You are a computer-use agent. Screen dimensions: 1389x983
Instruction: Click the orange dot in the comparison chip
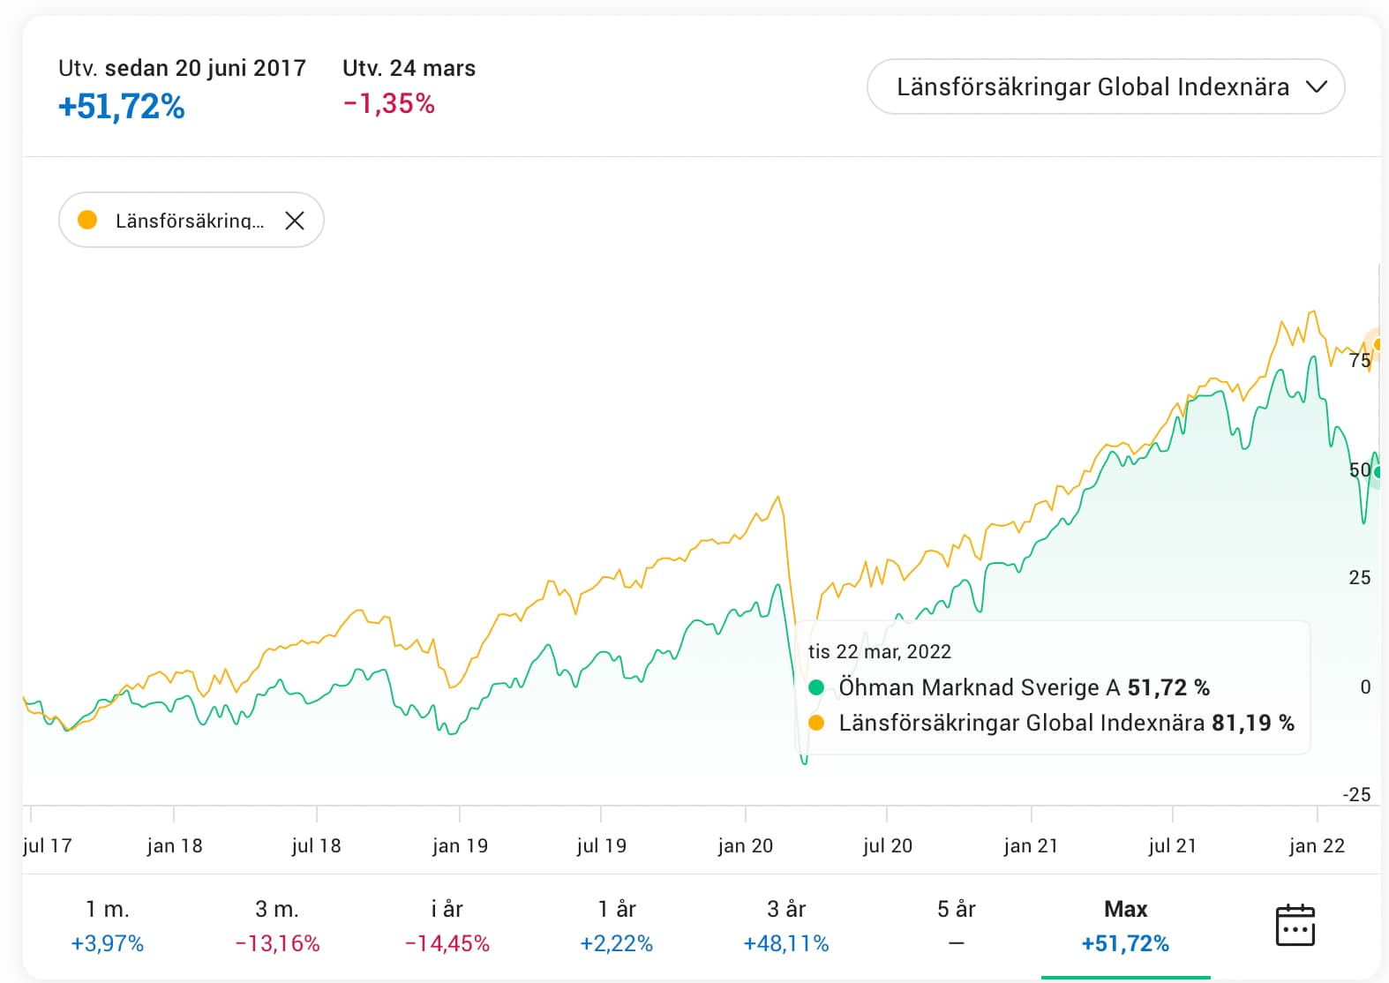87,220
